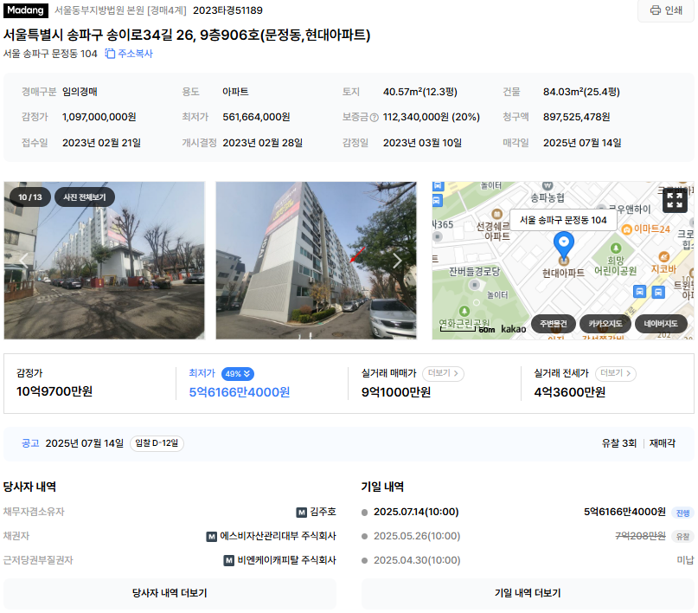Image resolution: width=698 pixels, height=613 pixels.
Task: Show previous photo with left arrow
Action: [x=23, y=260]
